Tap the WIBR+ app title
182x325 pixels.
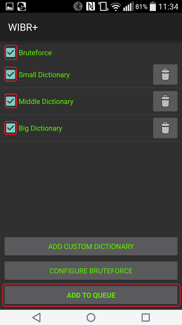[x=23, y=28]
